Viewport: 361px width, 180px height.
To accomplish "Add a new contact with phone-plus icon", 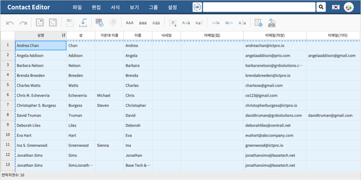I will [x=40, y=22].
